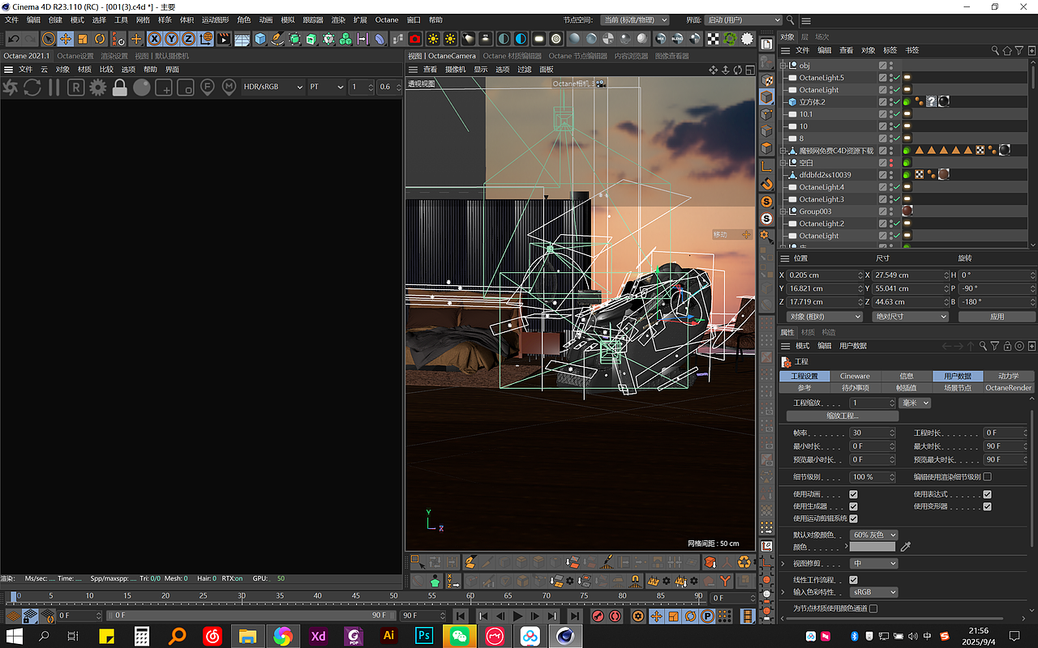Switch to the Cineware tab
The image size is (1038, 648).
coord(855,376)
